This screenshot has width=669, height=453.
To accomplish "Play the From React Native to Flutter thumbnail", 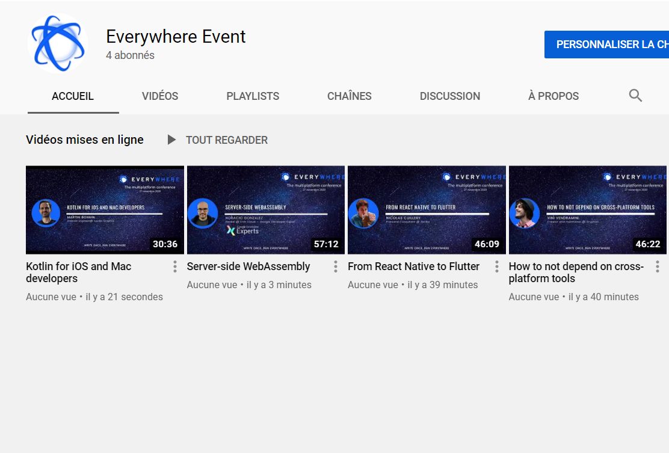I will pyautogui.click(x=427, y=210).
